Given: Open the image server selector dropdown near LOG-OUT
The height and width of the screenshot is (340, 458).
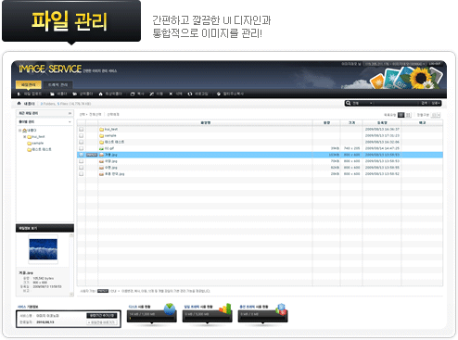Looking at the screenshot, I should (395, 64).
